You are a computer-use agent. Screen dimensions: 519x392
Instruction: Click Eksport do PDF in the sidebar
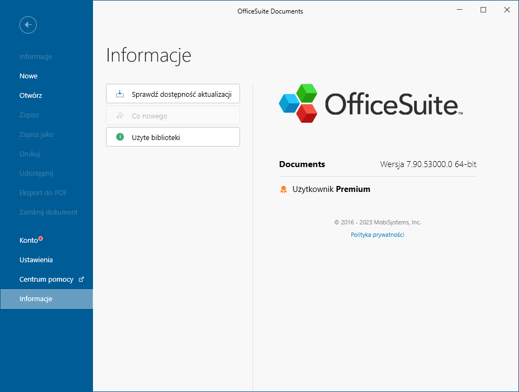pos(43,192)
